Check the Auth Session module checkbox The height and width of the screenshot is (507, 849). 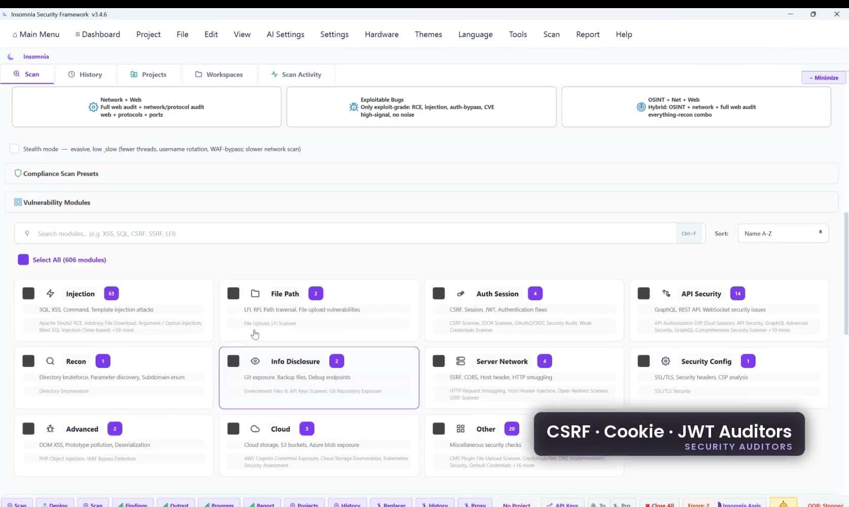coord(439,294)
